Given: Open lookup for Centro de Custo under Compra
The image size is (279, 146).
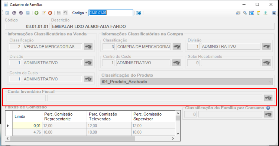Looking at the screenshot, I should coord(177,63).
